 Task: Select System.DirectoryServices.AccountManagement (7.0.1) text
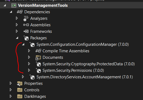pyautogui.click(x=85, y=77)
